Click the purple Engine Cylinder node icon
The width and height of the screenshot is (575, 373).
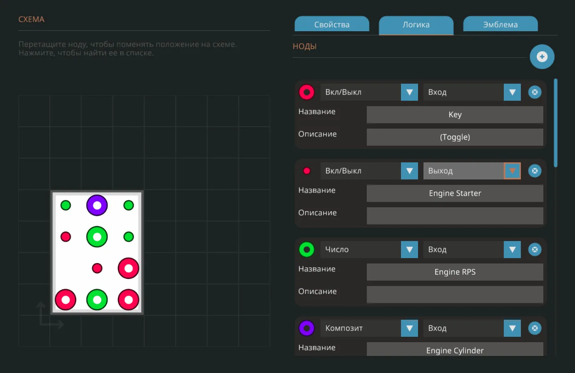(x=307, y=328)
